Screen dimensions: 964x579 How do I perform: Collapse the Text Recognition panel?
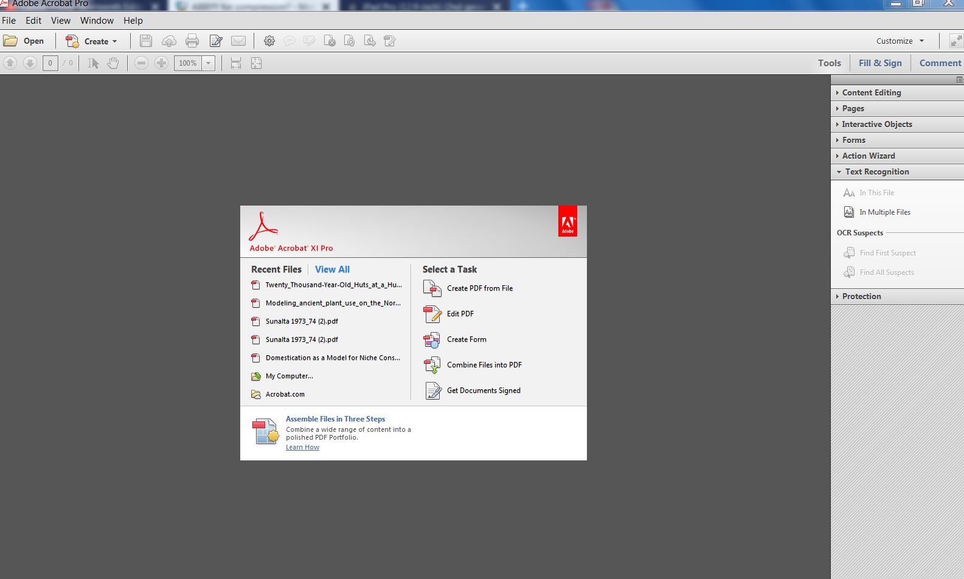coord(897,172)
